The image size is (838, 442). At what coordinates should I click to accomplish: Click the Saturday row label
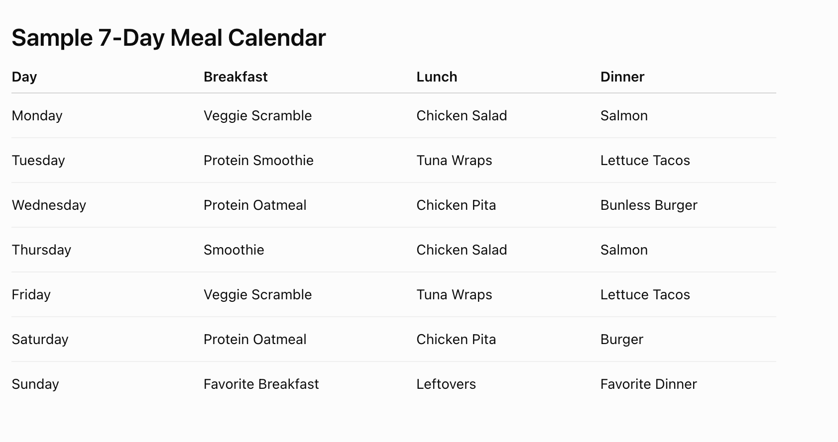click(x=40, y=339)
